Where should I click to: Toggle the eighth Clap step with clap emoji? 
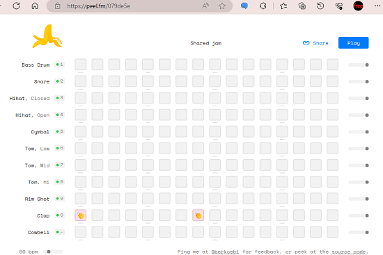pyautogui.click(x=198, y=215)
